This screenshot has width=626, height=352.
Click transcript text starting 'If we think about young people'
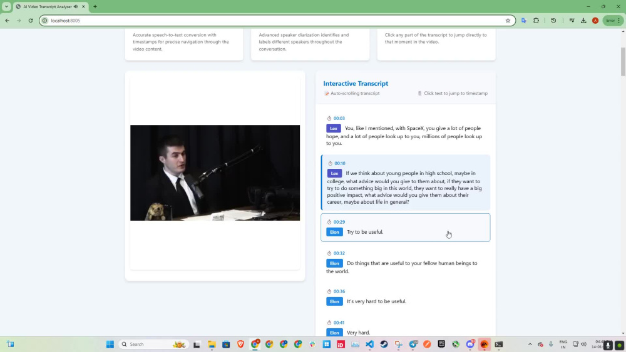click(404, 188)
